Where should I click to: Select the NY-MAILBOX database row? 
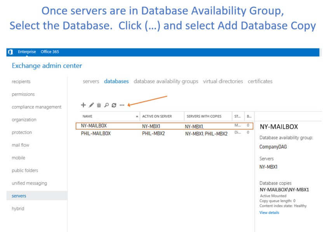[164, 126]
